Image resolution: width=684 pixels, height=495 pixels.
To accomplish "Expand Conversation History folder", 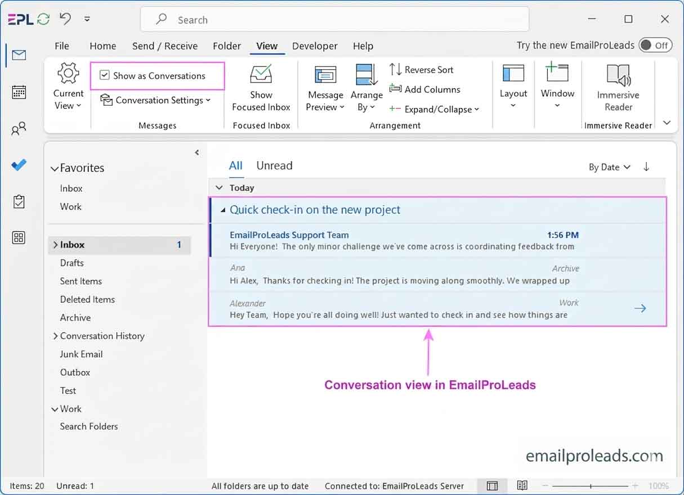I will click(x=55, y=336).
